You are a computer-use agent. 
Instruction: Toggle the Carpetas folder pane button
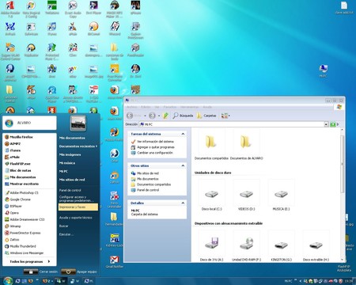point(206,116)
